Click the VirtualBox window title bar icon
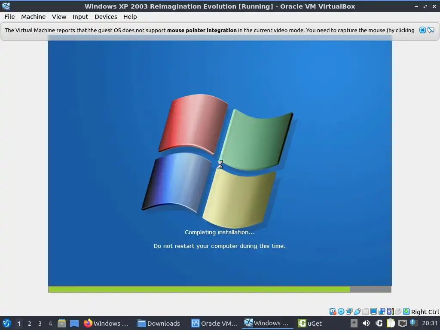The image size is (440, 330). click(6, 6)
